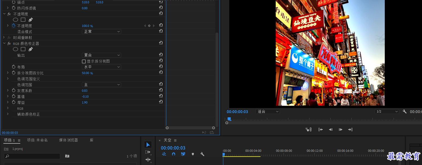Select pen mask tool under RGB 颜色校正器
Image resolution: width=422 pixels, height=165 pixels.
[x=31, y=49]
